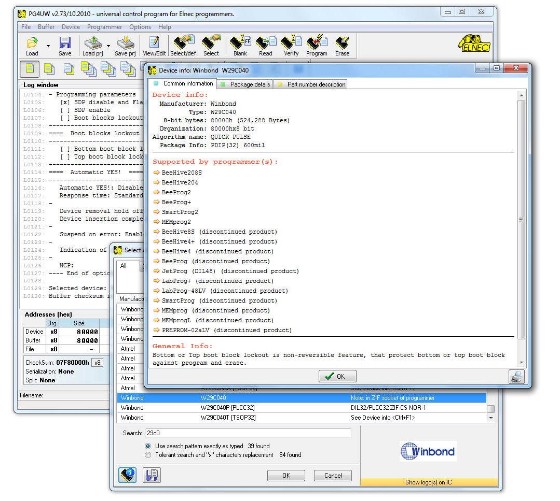This screenshot has width=560, height=501.
Task: Click the Verify device icon
Action: point(292,46)
